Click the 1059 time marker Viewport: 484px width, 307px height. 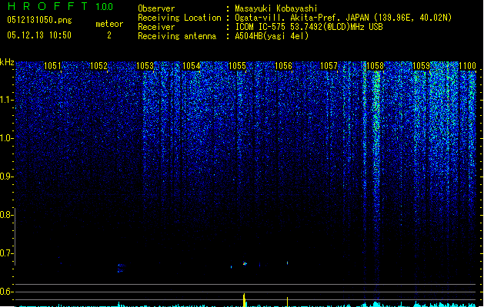pos(421,66)
